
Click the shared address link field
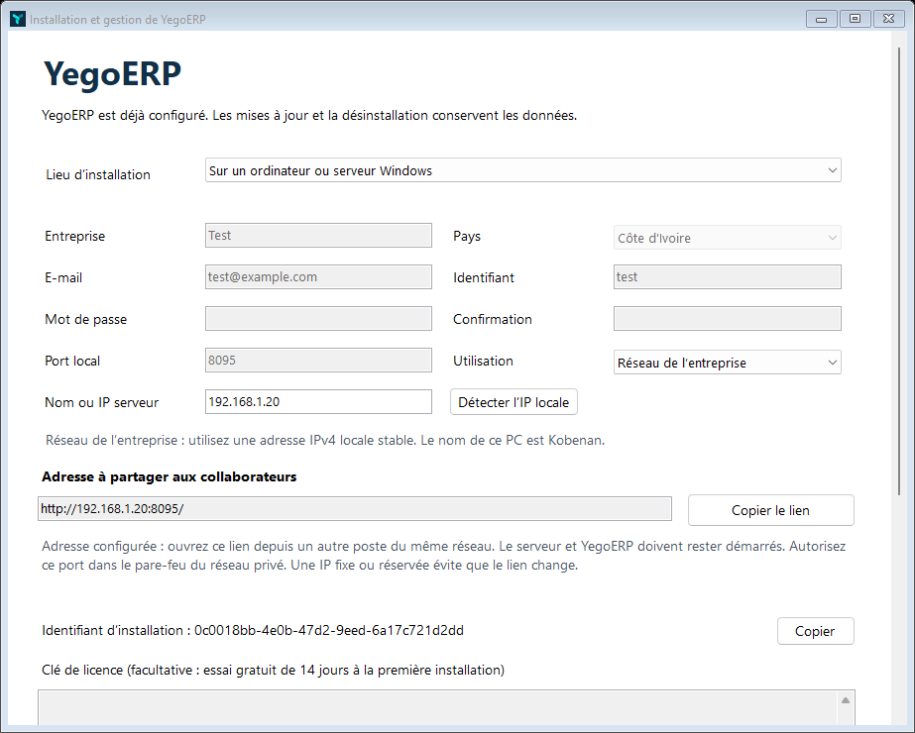pyautogui.click(x=355, y=509)
